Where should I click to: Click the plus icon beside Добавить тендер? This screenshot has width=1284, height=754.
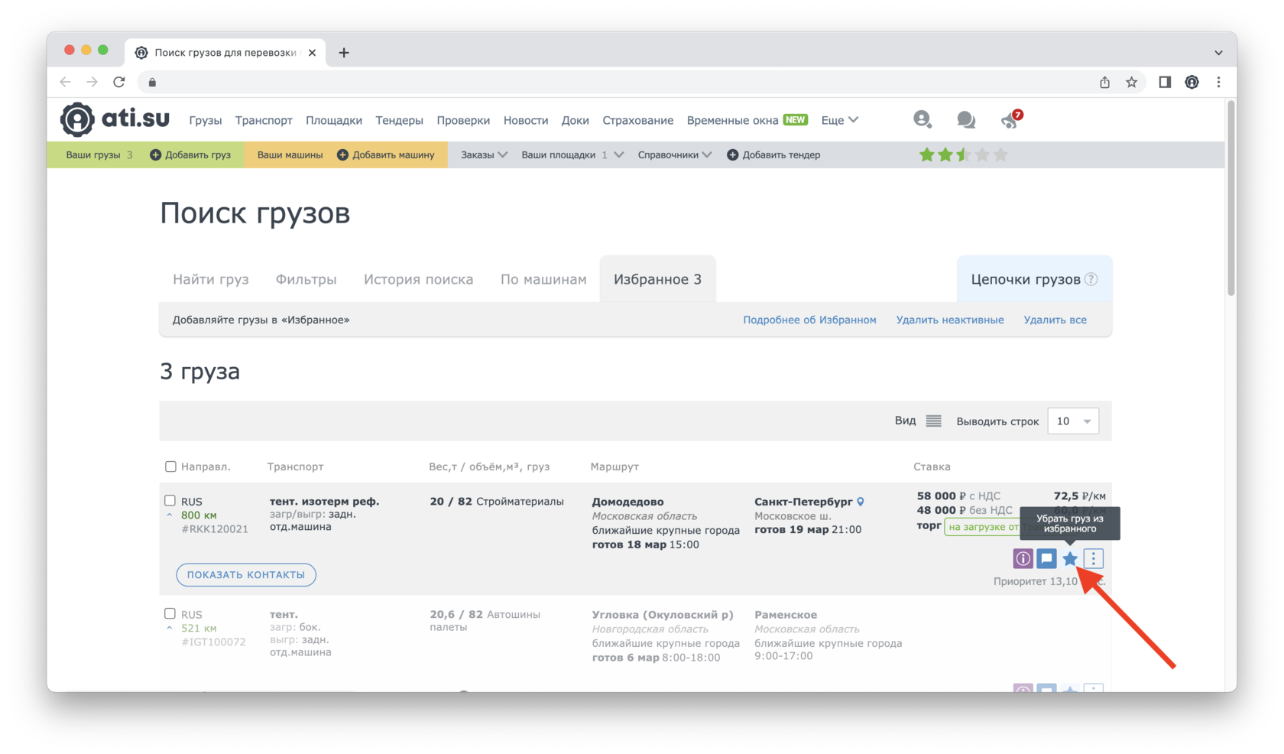[732, 154]
